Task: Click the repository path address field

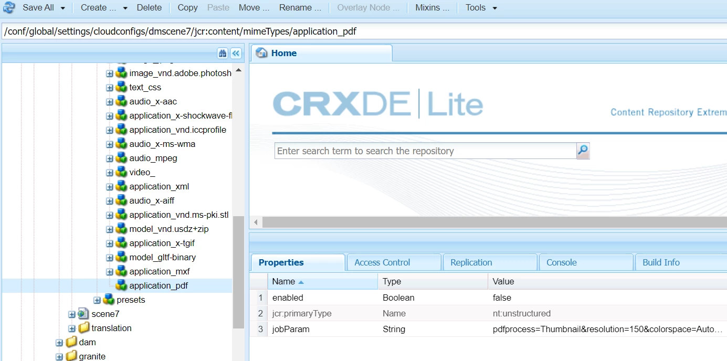Action: tap(364, 31)
